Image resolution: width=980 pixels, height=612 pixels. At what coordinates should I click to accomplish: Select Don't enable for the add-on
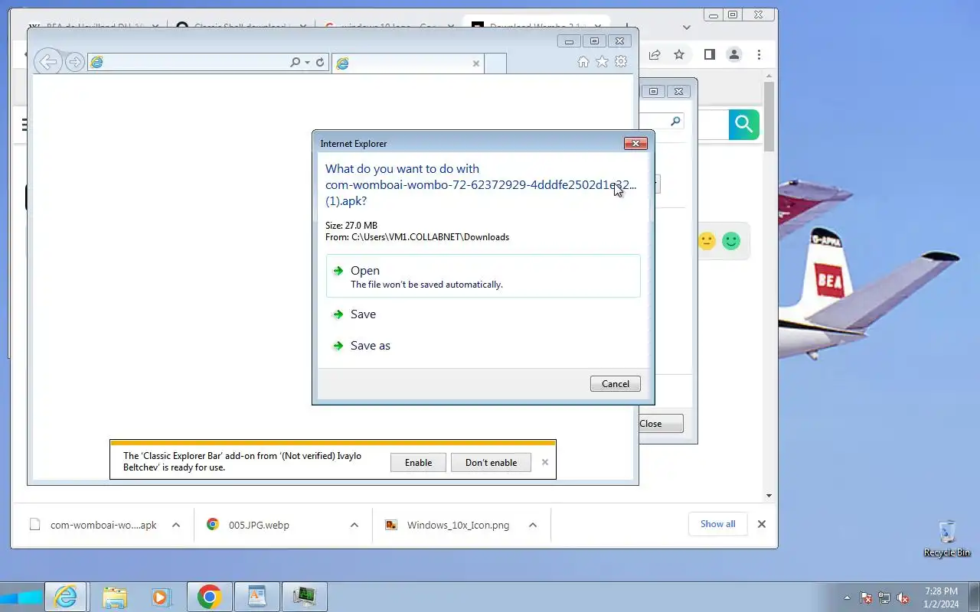coord(491,462)
